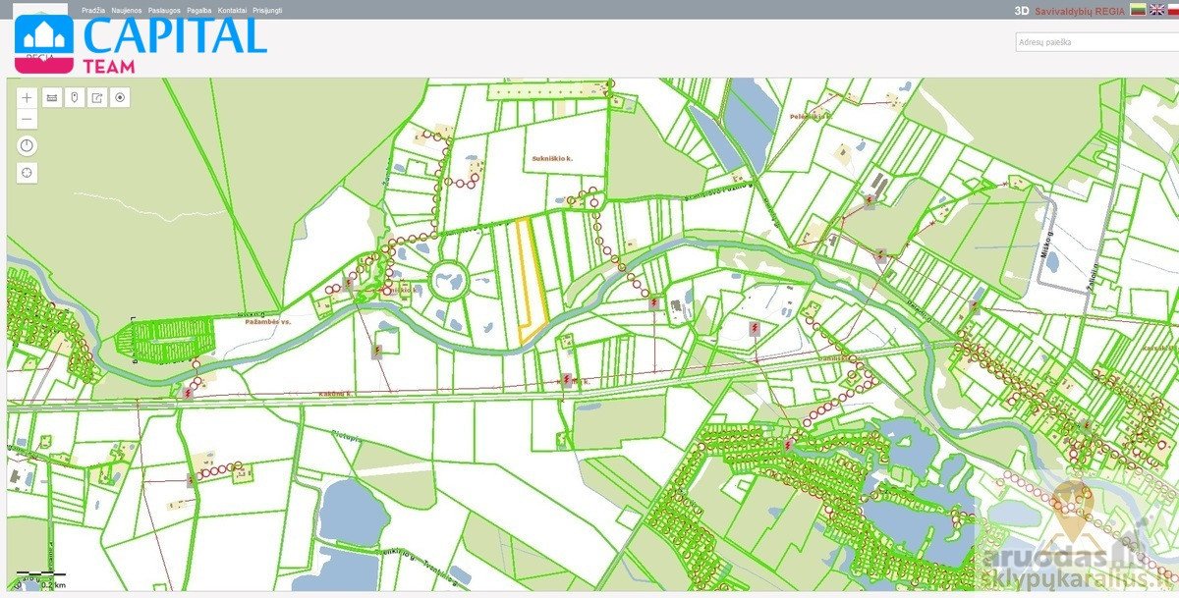
Task: Open the share map icon
Action: click(97, 97)
